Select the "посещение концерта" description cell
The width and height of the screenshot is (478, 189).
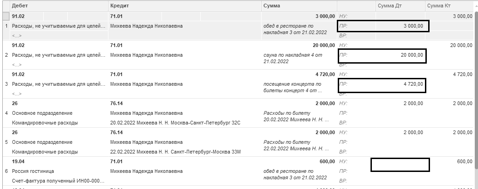tap(292, 87)
